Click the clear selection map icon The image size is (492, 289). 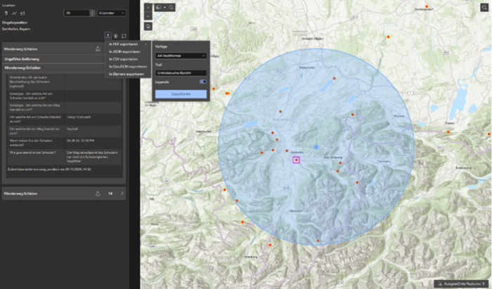coord(171,8)
